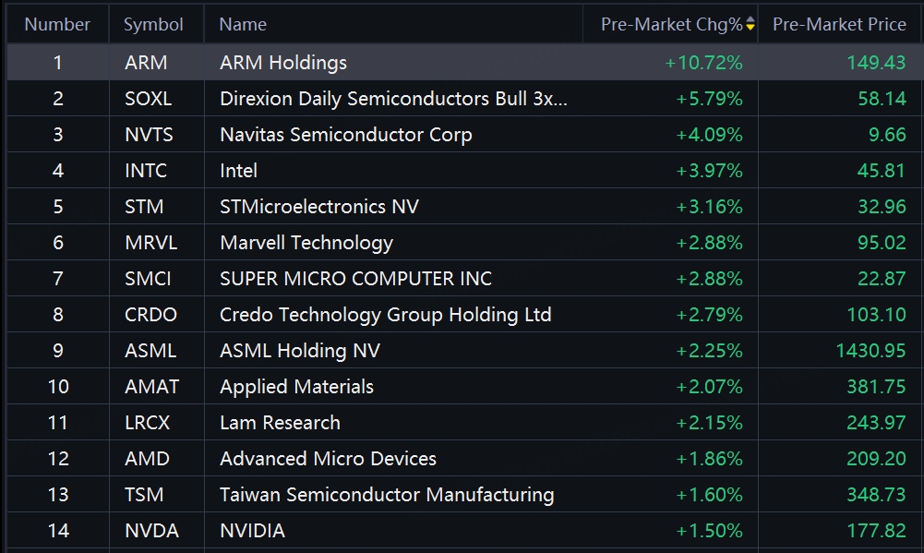Click SUPER MICRO COMPUTER INC name

tap(355, 279)
